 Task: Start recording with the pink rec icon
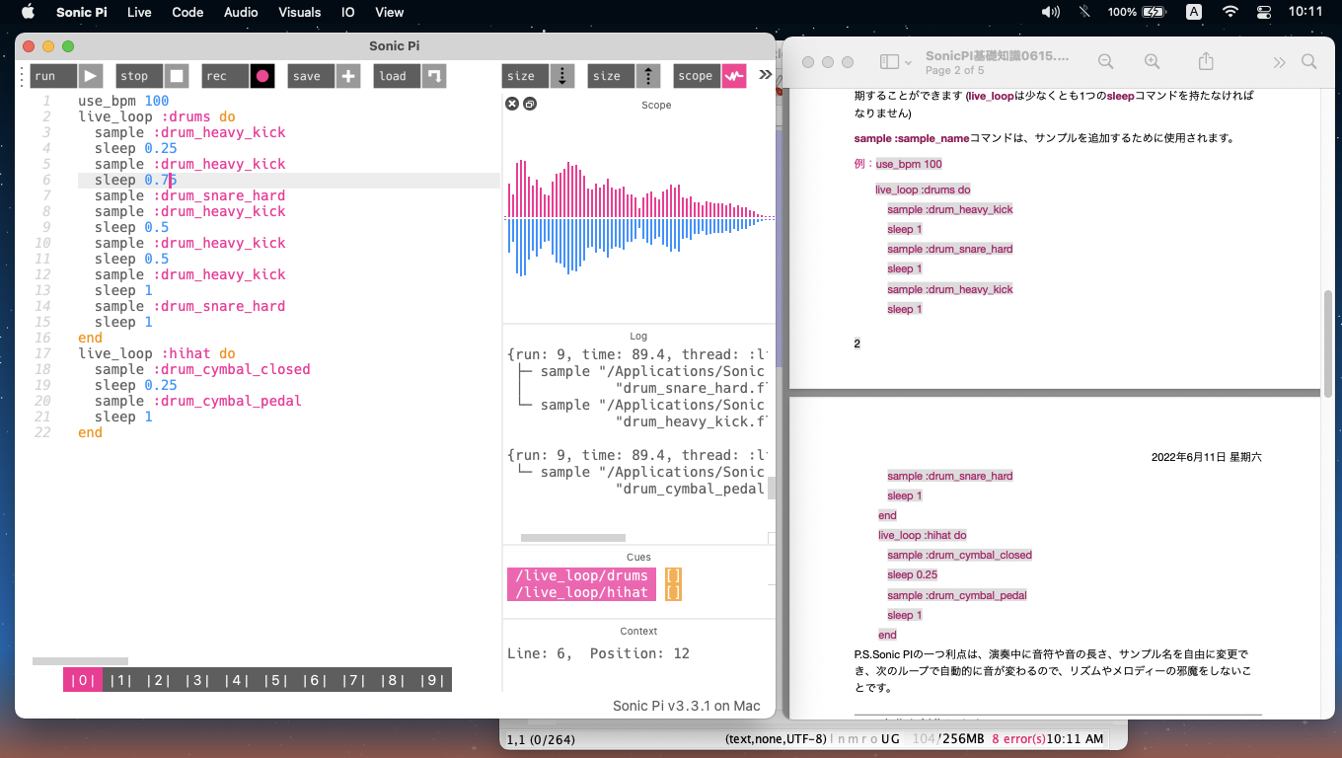coord(262,76)
